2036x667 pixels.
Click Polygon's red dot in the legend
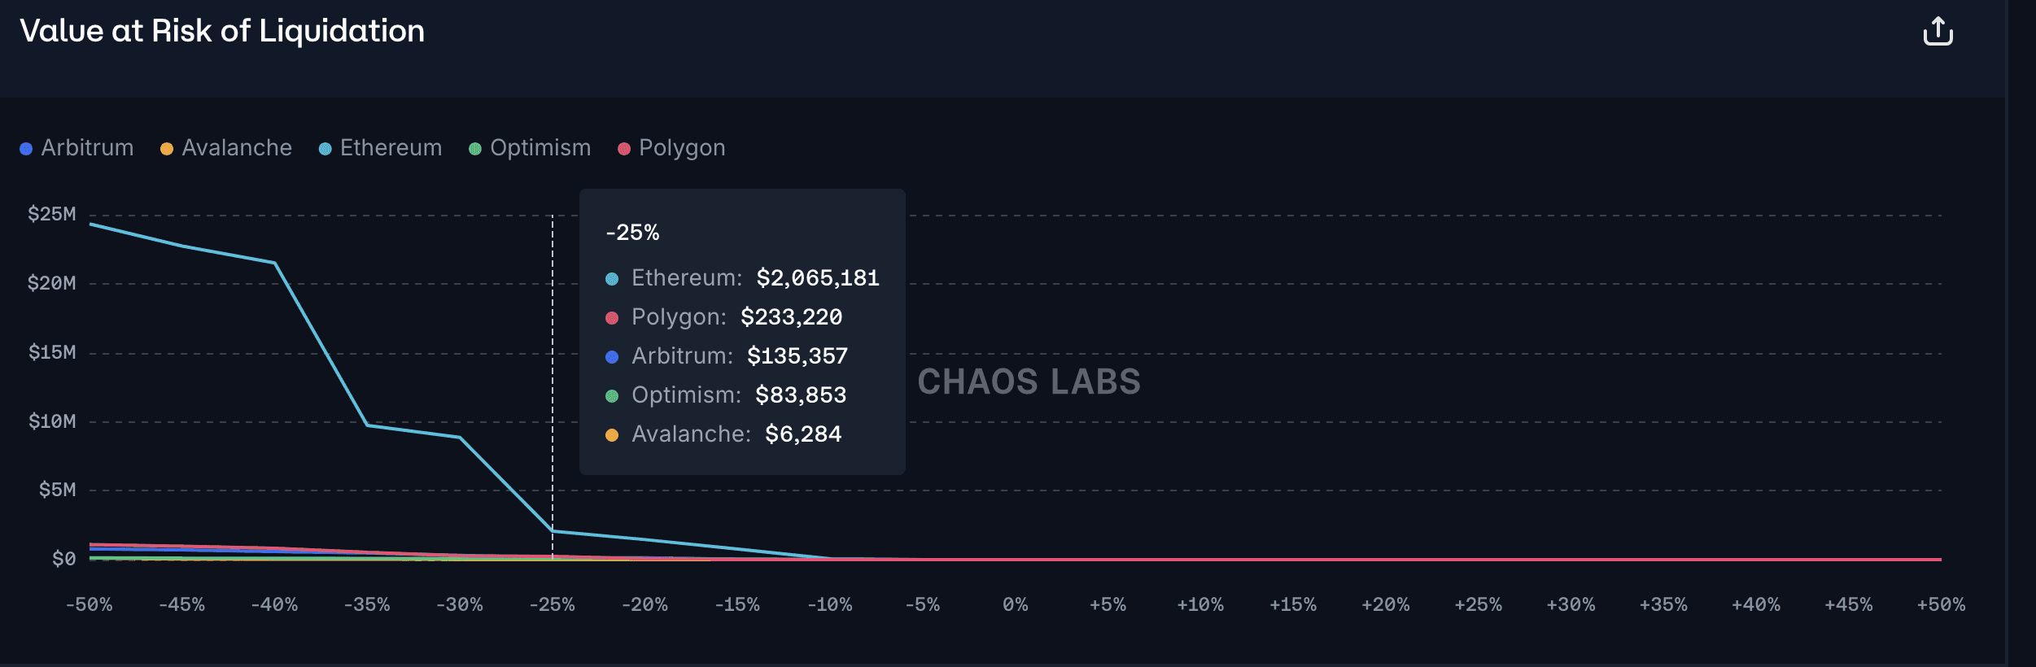tap(624, 149)
